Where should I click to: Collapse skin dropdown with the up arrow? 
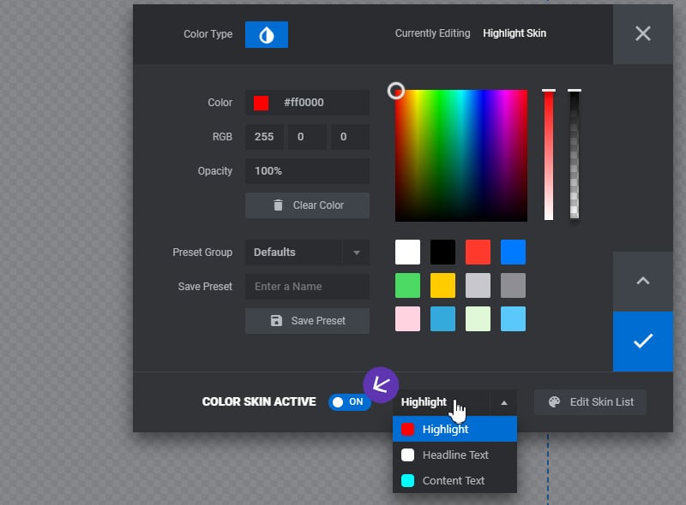click(504, 402)
